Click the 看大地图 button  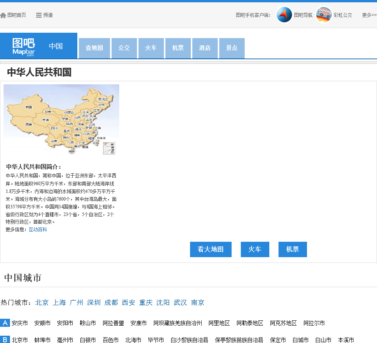211,249
